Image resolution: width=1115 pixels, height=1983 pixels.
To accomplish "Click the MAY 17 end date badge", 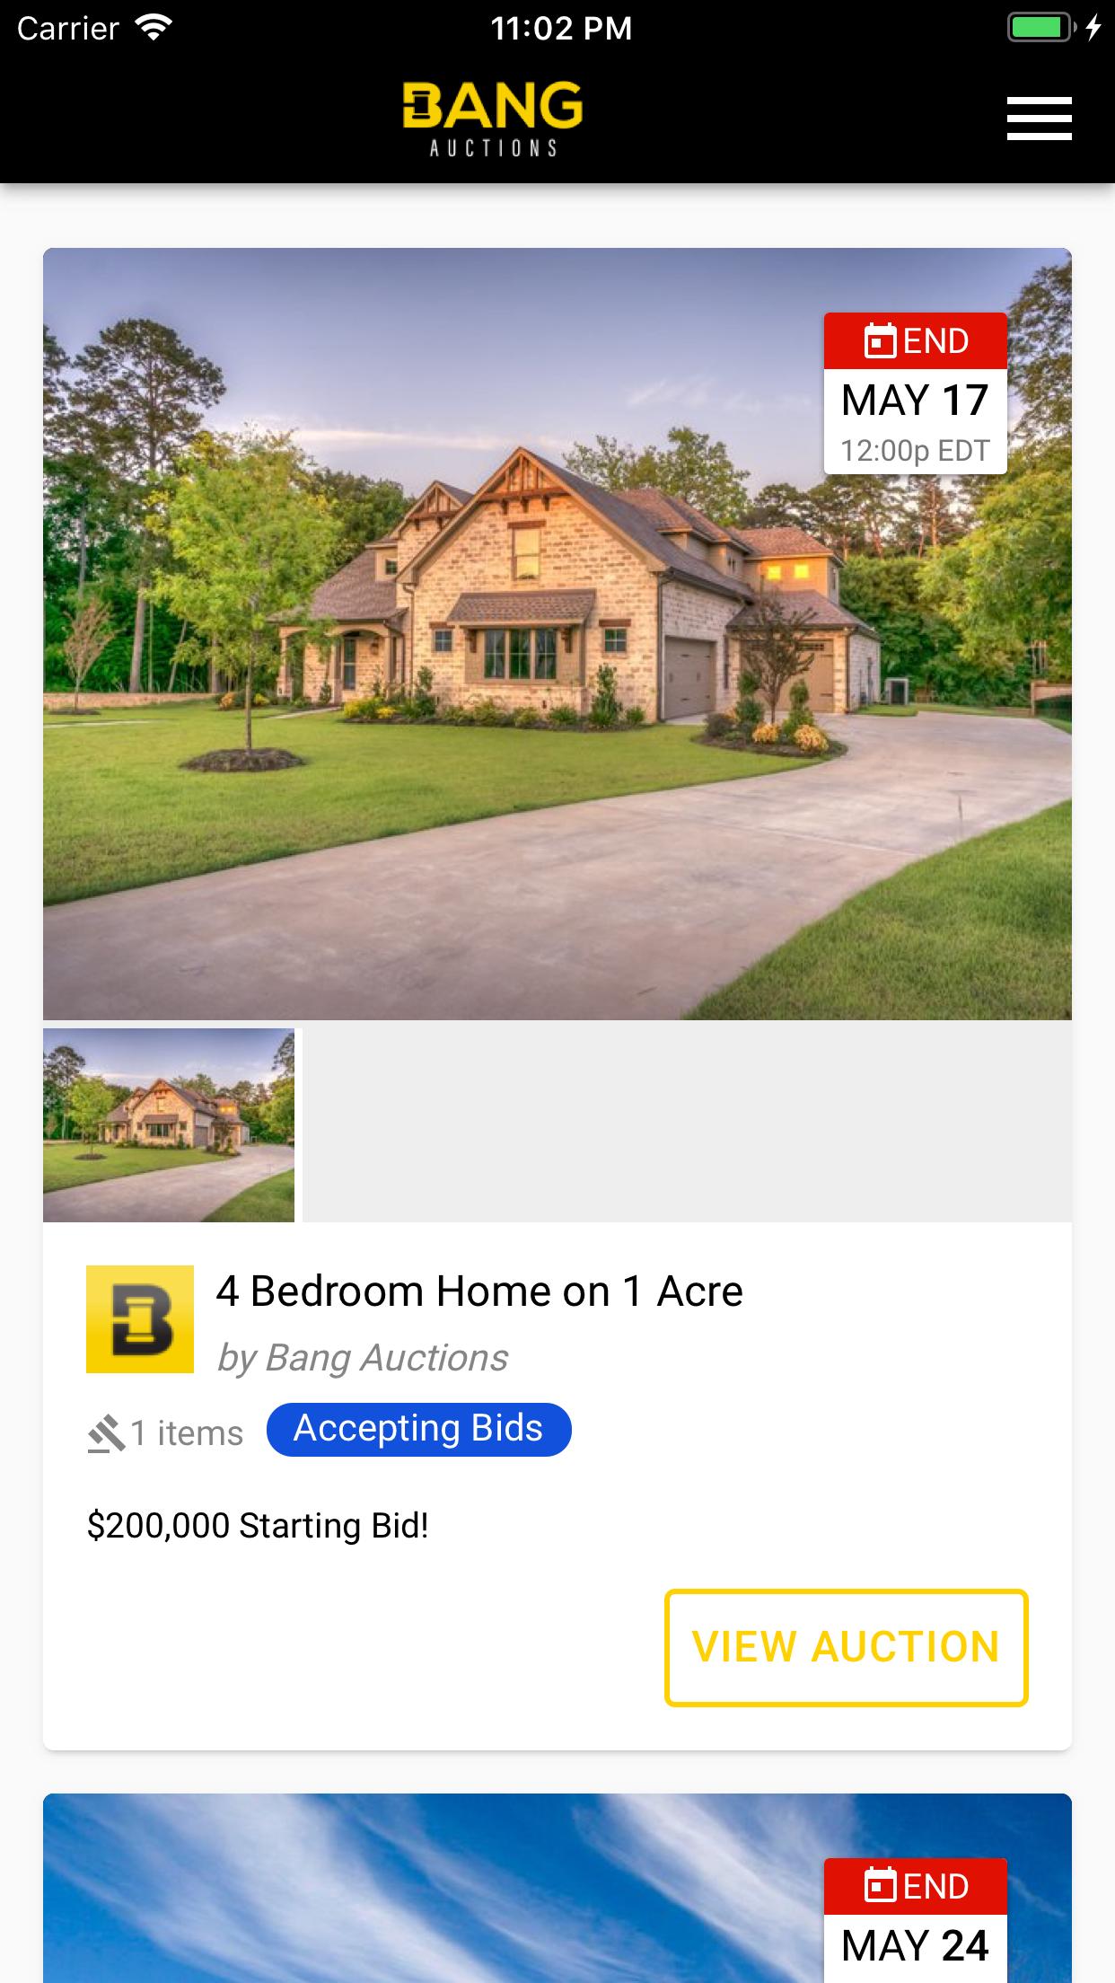I will pos(916,393).
